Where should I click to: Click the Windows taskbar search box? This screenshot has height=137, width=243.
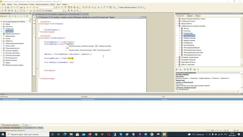tap(28, 134)
